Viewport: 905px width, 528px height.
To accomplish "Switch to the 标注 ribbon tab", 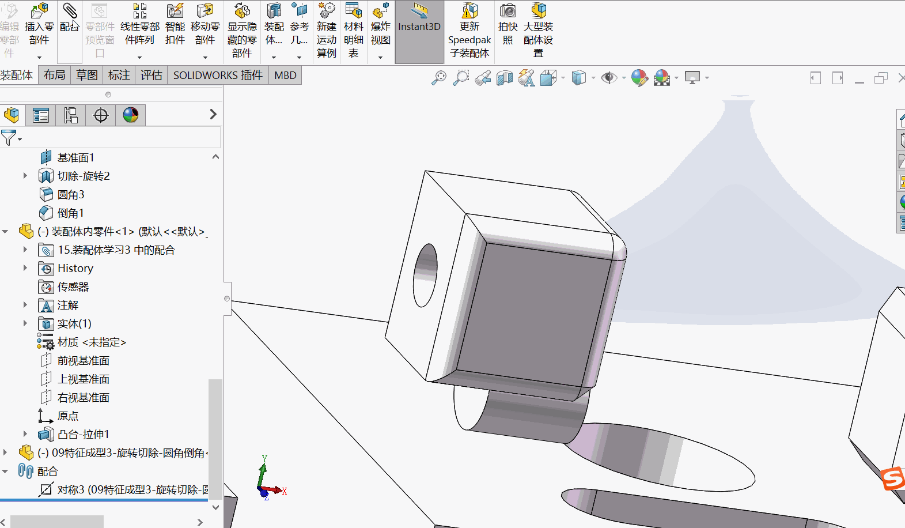I will pos(119,75).
